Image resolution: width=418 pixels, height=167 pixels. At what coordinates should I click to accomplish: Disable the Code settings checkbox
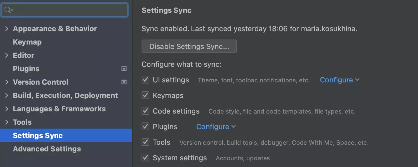tap(145, 111)
